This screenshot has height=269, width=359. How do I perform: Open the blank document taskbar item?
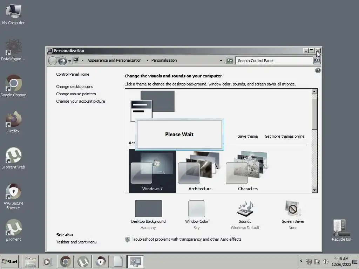point(118,261)
